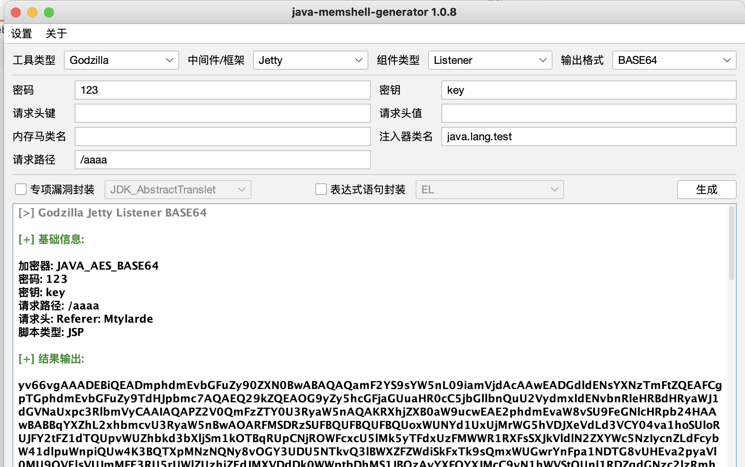The height and width of the screenshot is (467, 745).
Task: Focus the empty 请求头键 input field
Action: 222,114
